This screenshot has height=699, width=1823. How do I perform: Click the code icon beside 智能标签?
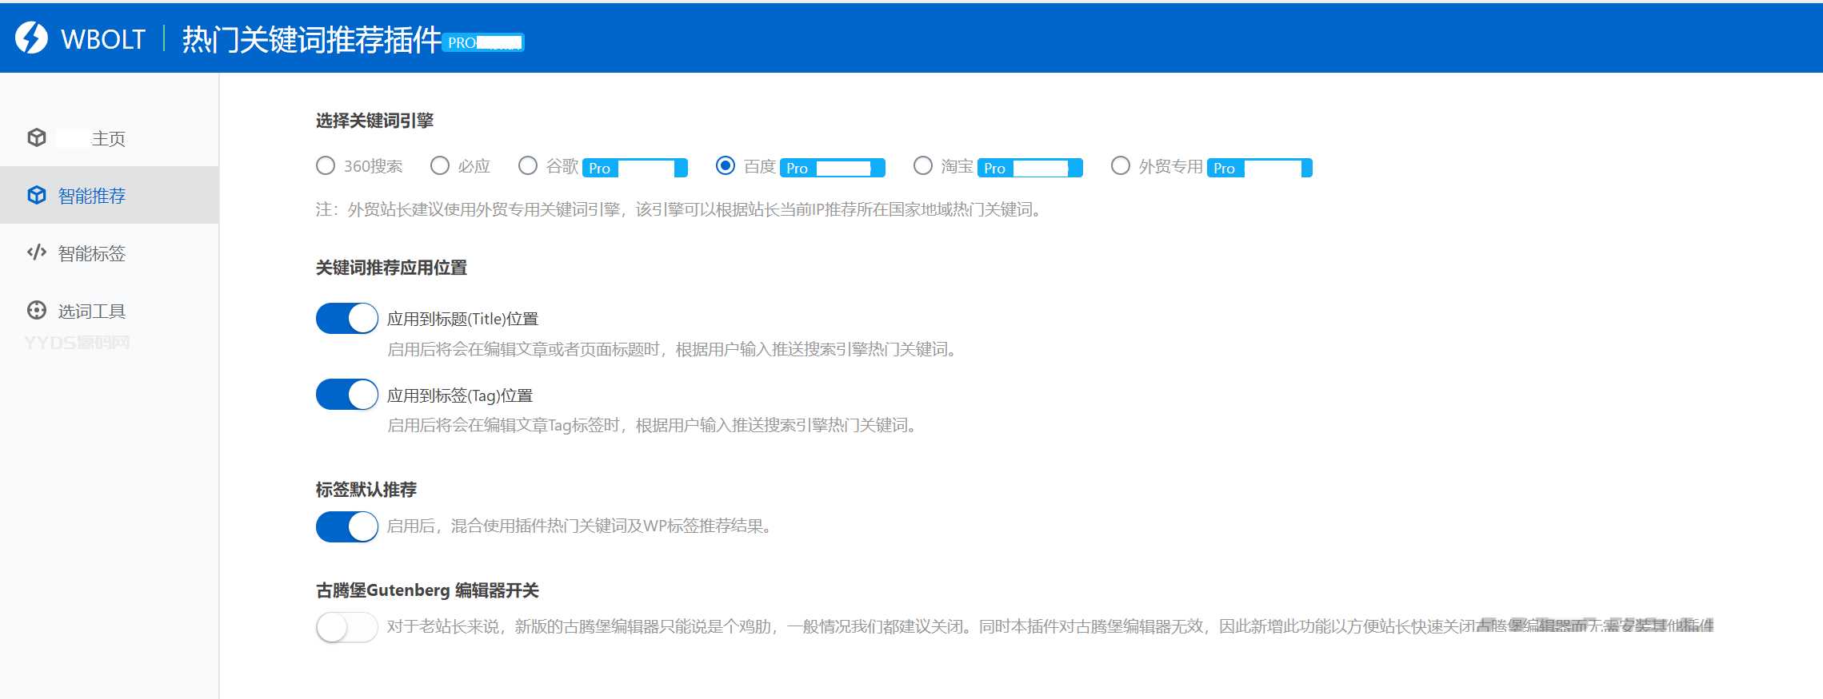(x=37, y=252)
